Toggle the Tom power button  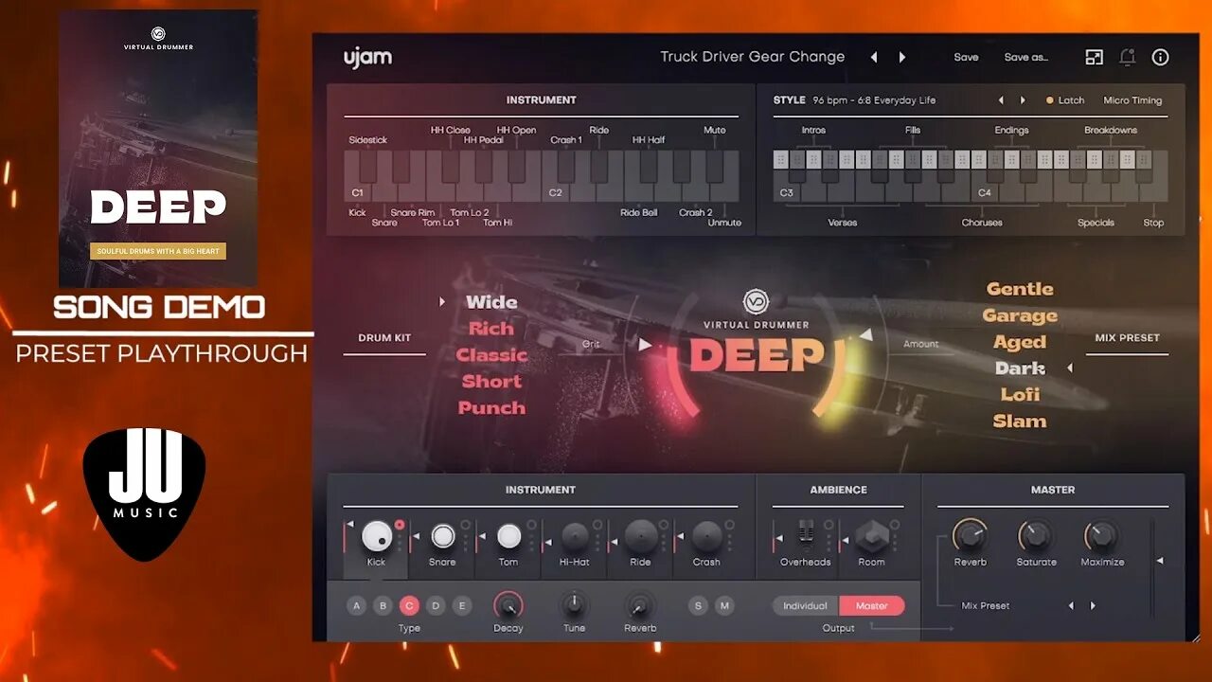[x=531, y=525]
